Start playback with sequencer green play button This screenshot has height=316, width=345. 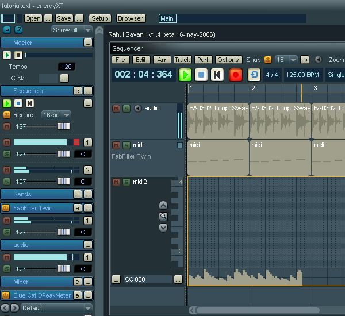point(185,75)
